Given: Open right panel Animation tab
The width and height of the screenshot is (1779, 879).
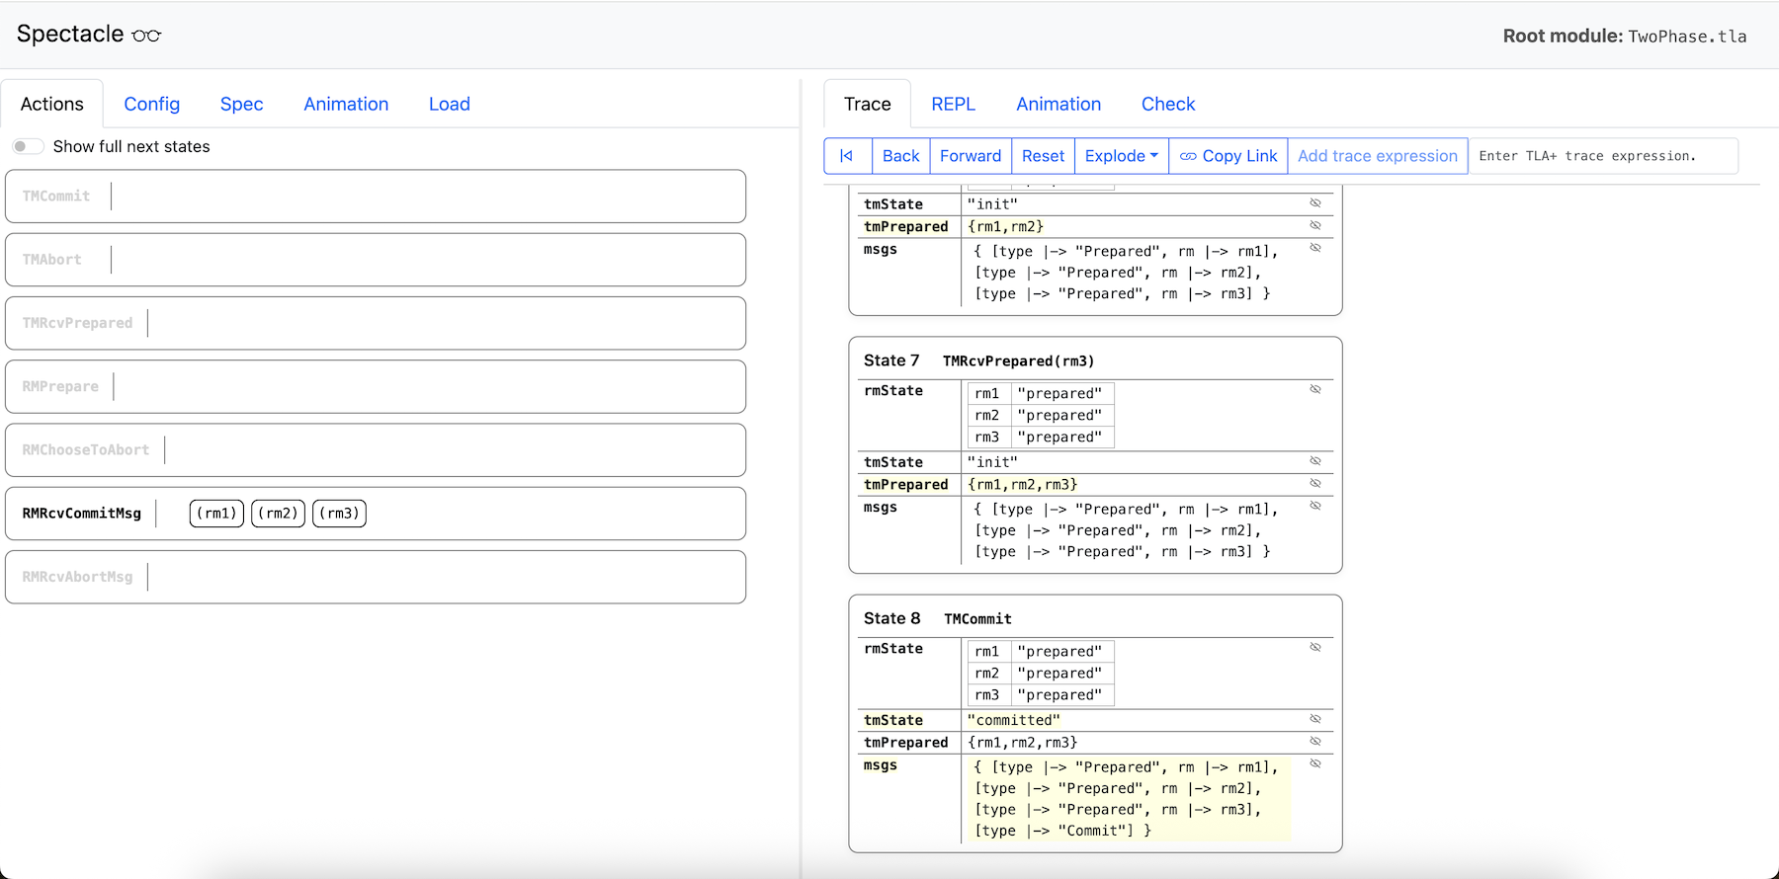Looking at the screenshot, I should point(1058,104).
